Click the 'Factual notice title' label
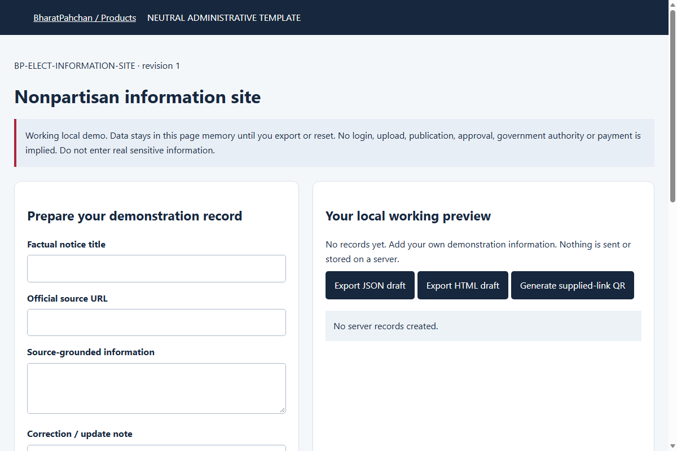This screenshot has height=451, width=677. pyautogui.click(x=67, y=244)
